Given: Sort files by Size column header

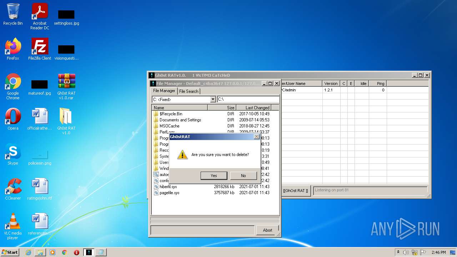Looking at the screenshot, I should coord(221,107).
